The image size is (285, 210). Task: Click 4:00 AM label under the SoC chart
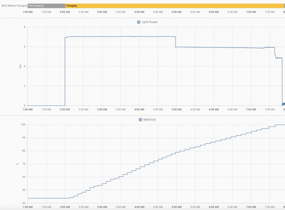[x=139, y=207]
